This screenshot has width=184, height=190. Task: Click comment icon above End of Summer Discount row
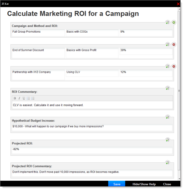(168, 45)
